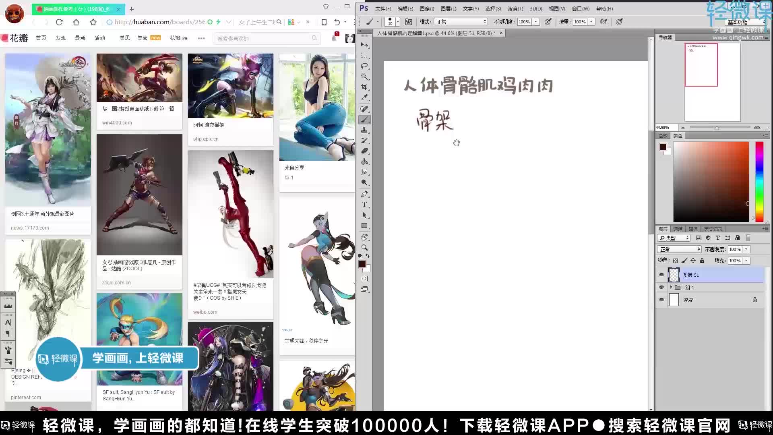Switch to the 通道 channels tab
Screen dimensions: 773x435
pos(678,229)
